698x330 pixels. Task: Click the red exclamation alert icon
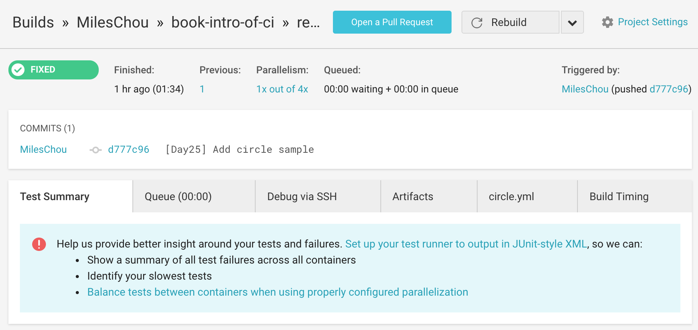39,244
